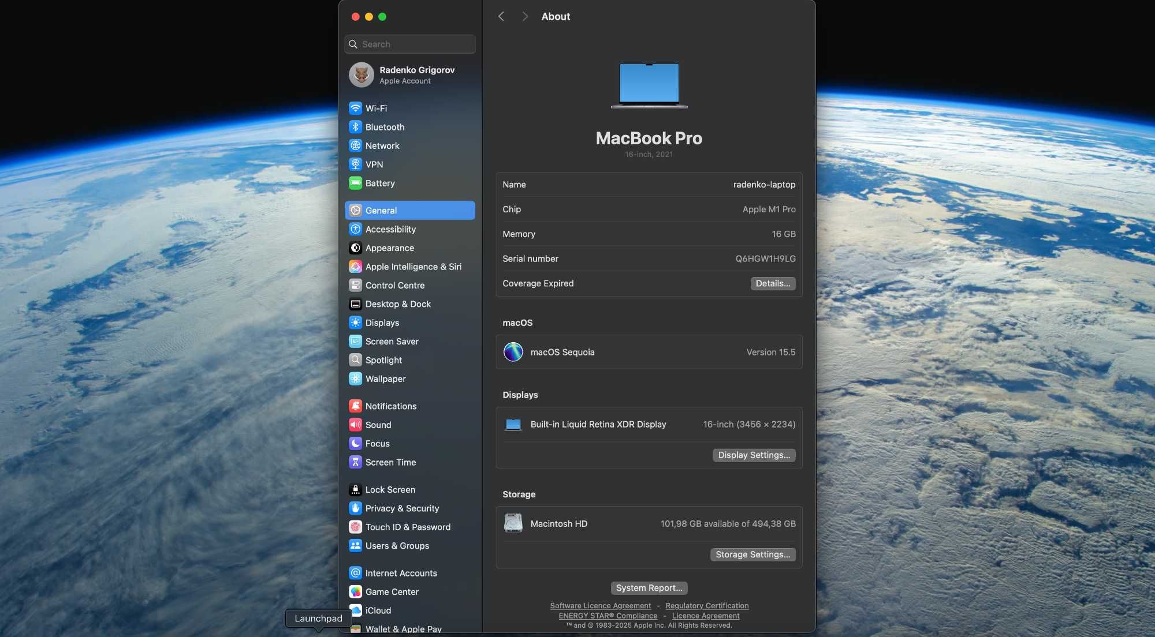Open Spotlight settings
1155x637 pixels.
409,360
